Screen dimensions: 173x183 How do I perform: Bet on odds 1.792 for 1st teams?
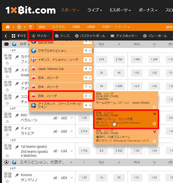tap(84, 151)
